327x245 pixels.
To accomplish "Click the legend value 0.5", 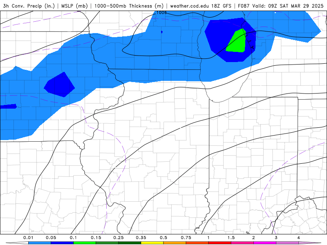I will (163, 238).
